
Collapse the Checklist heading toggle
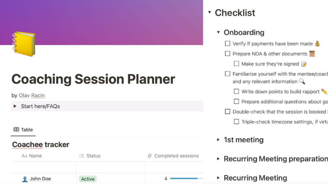click(x=210, y=13)
